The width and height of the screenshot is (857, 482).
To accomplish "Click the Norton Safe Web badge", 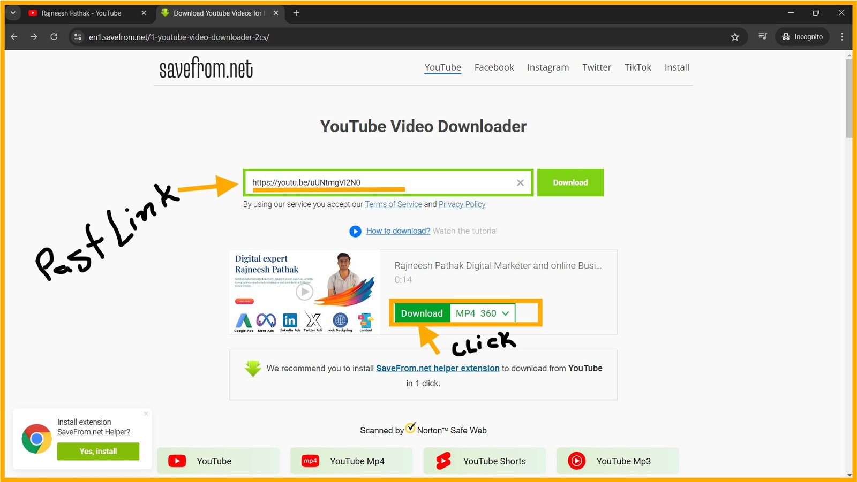I will [x=423, y=429].
